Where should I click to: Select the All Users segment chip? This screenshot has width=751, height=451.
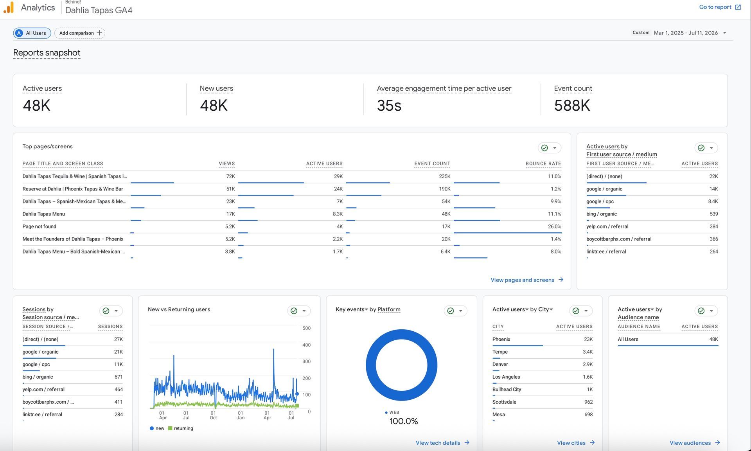(x=32, y=33)
